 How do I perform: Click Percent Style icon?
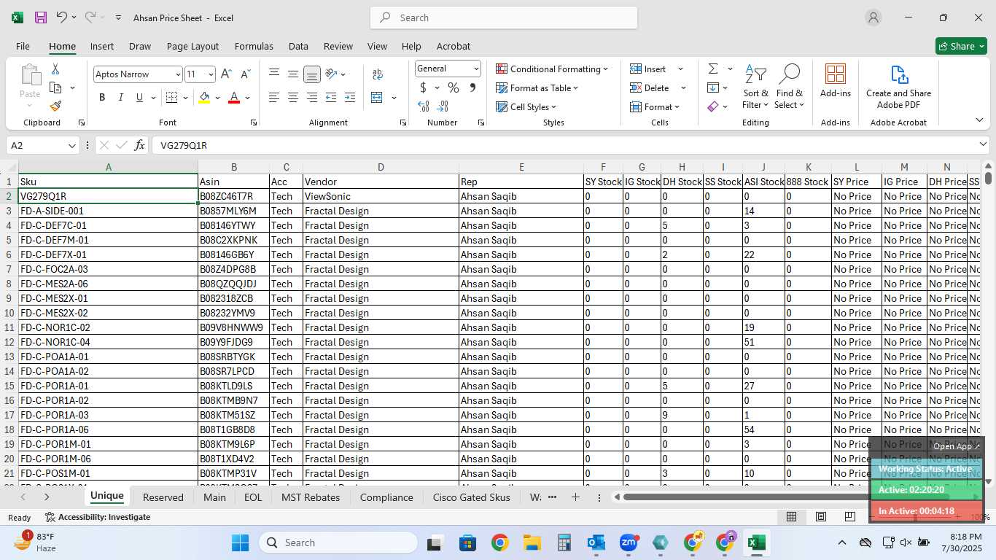point(454,87)
